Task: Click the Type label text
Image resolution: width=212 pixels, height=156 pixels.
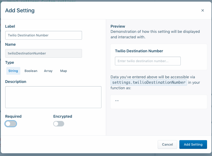Action: tap(10, 62)
